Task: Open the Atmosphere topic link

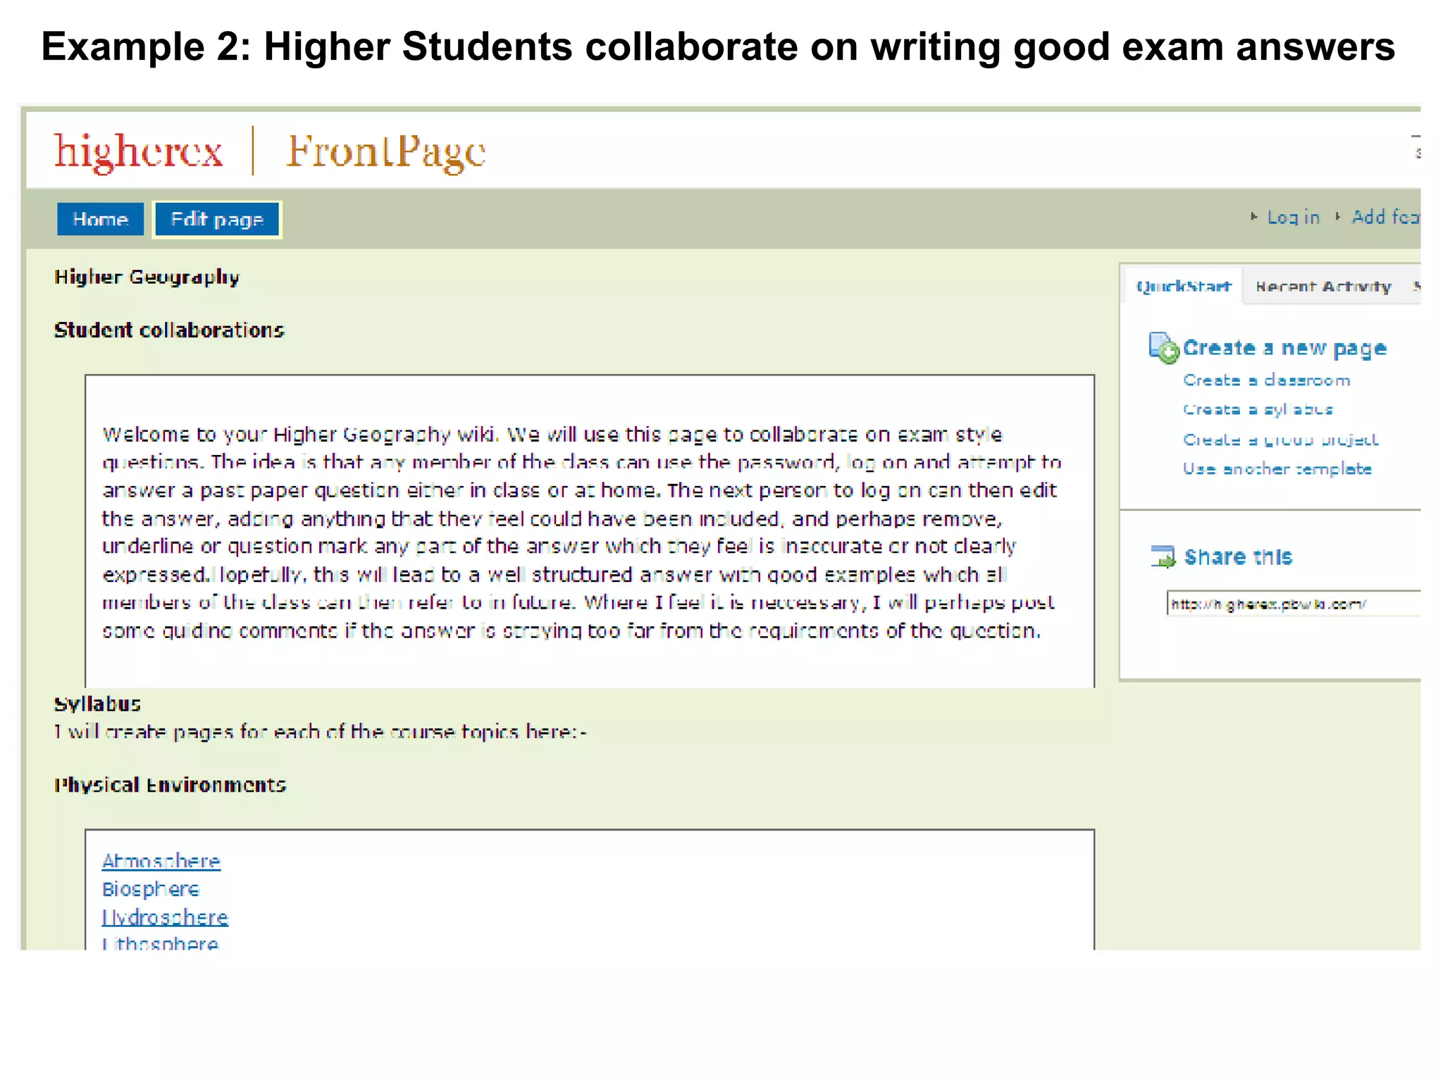Action: pyautogui.click(x=161, y=862)
